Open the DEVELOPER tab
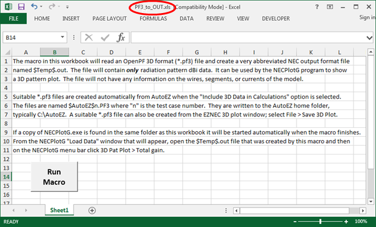 (276, 18)
